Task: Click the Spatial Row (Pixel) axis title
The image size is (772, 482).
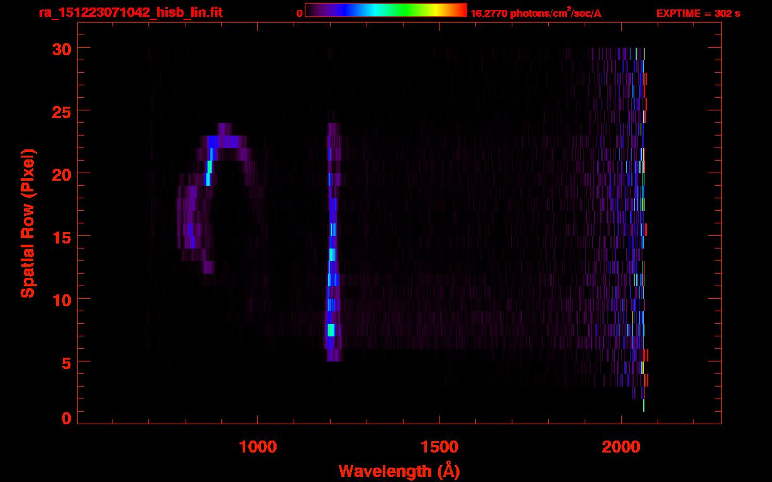Action: 28,223
